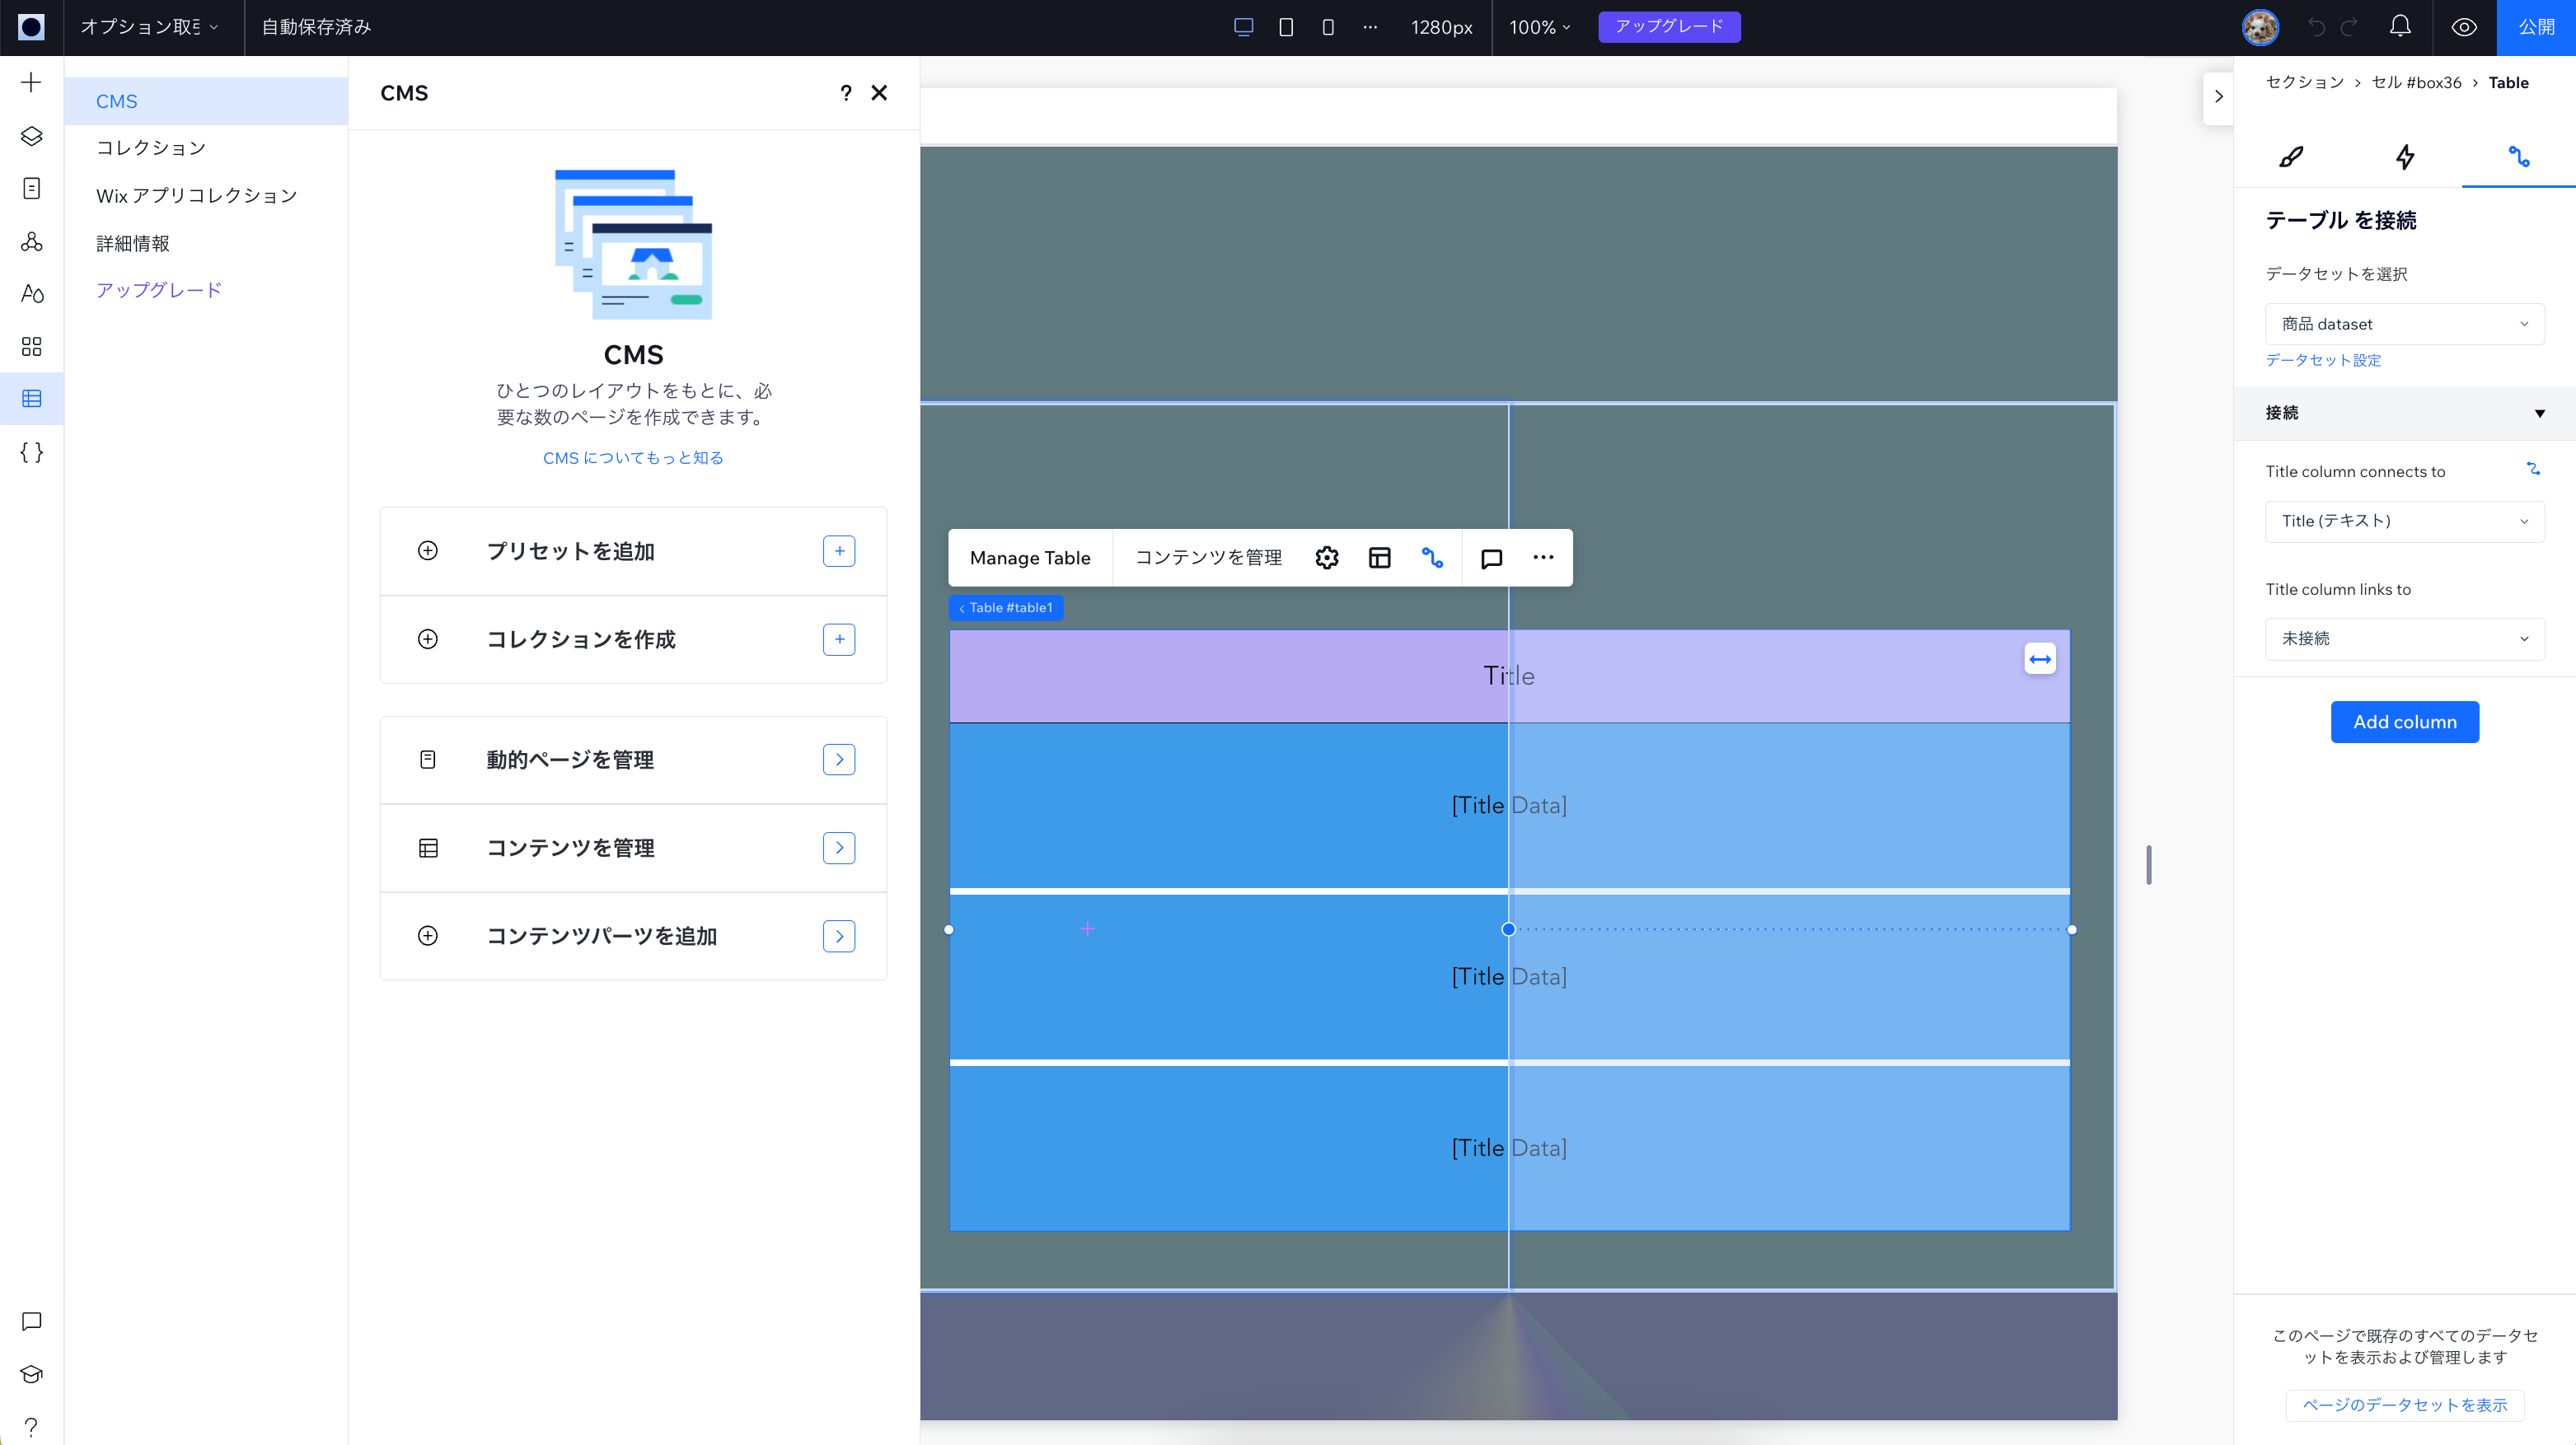2576x1445 pixels.
Task: Open コンテンツパーツを追加 arrow
Action: pyautogui.click(x=839, y=936)
